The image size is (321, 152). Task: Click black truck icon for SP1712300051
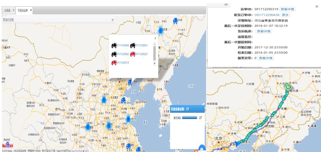point(133,45)
